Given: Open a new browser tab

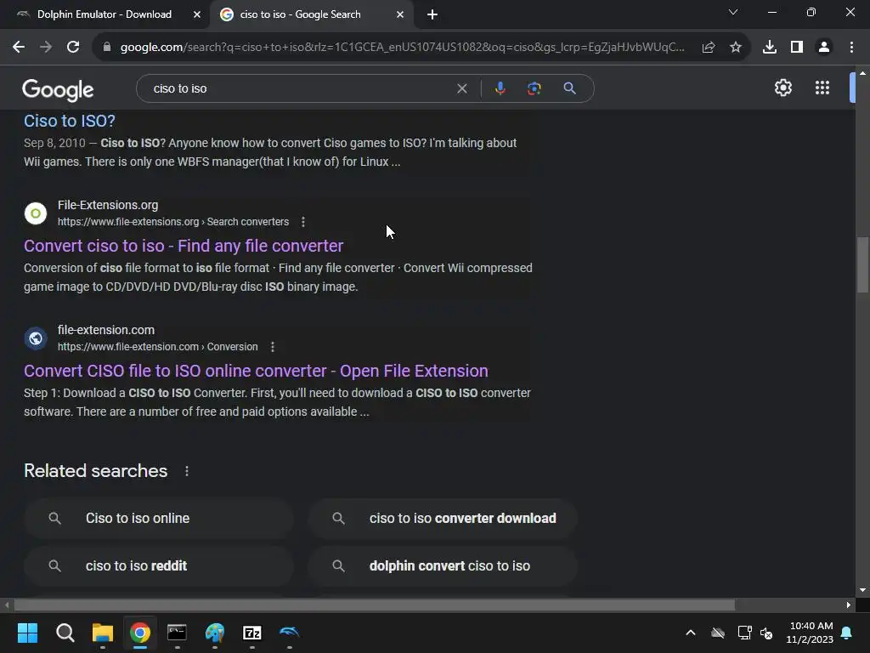Looking at the screenshot, I should (x=432, y=14).
